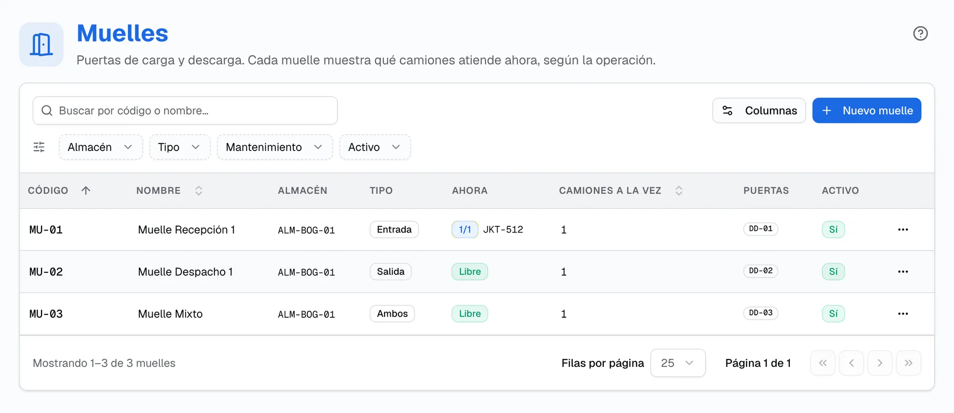This screenshot has width=954, height=413.
Task: Open the help question mark icon
Action: tap(920, 33)
